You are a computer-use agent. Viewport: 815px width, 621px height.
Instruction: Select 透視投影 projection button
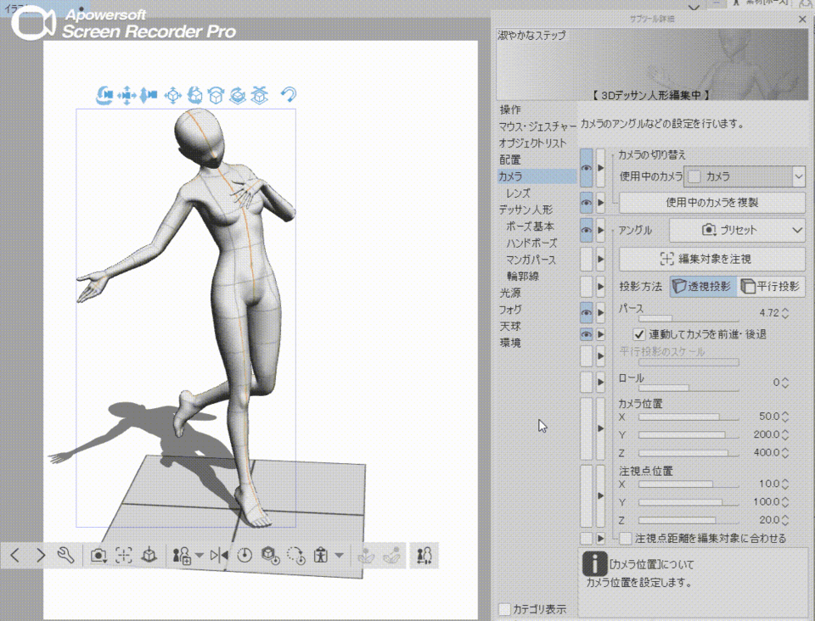(703, 286)
